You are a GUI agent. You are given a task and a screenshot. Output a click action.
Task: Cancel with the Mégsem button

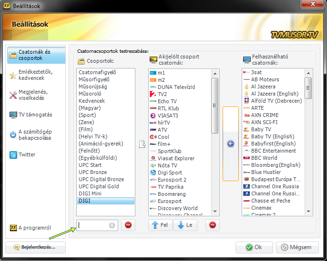tap(297, 247)
